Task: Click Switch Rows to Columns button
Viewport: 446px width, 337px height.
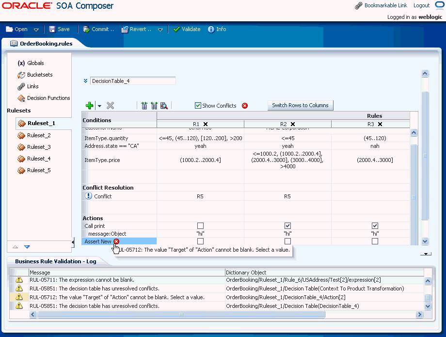Action: pyautogui.click(x=300, y=106)
